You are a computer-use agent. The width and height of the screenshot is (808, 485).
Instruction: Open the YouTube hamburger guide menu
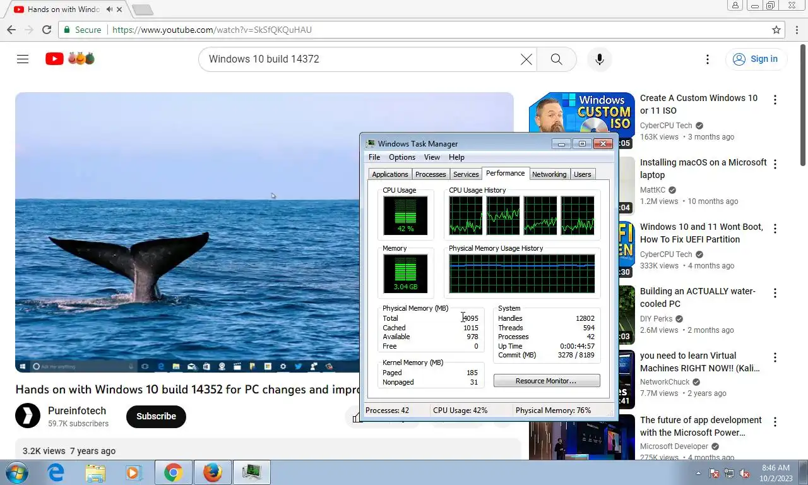tap(23, 59)
